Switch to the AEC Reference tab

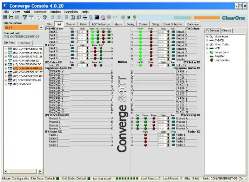101,24
